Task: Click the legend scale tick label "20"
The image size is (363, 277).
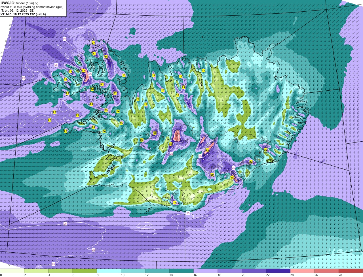Action: pos(243,275)
